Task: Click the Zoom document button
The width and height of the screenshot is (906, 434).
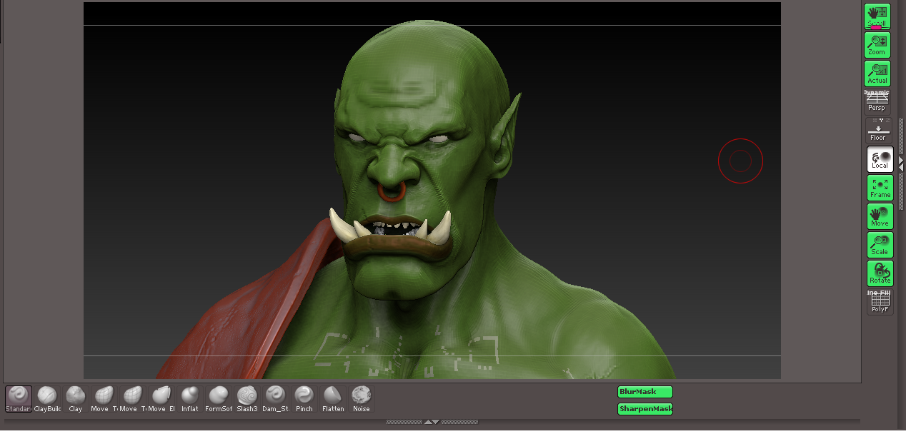Action: coord(877,45)
